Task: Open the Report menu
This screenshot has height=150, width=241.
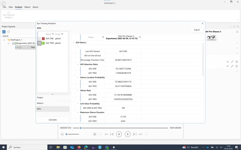Action: coord(28,7)
